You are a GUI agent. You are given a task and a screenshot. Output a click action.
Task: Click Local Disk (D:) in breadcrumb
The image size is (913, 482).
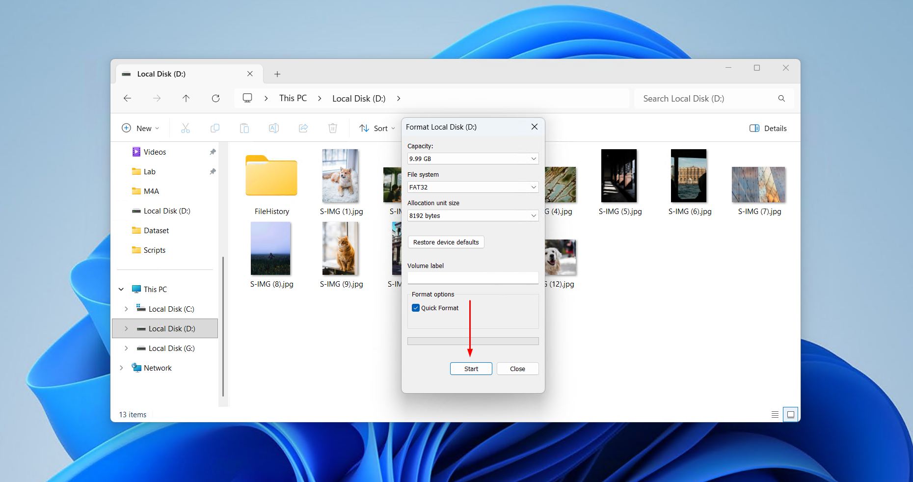point(359,98)
